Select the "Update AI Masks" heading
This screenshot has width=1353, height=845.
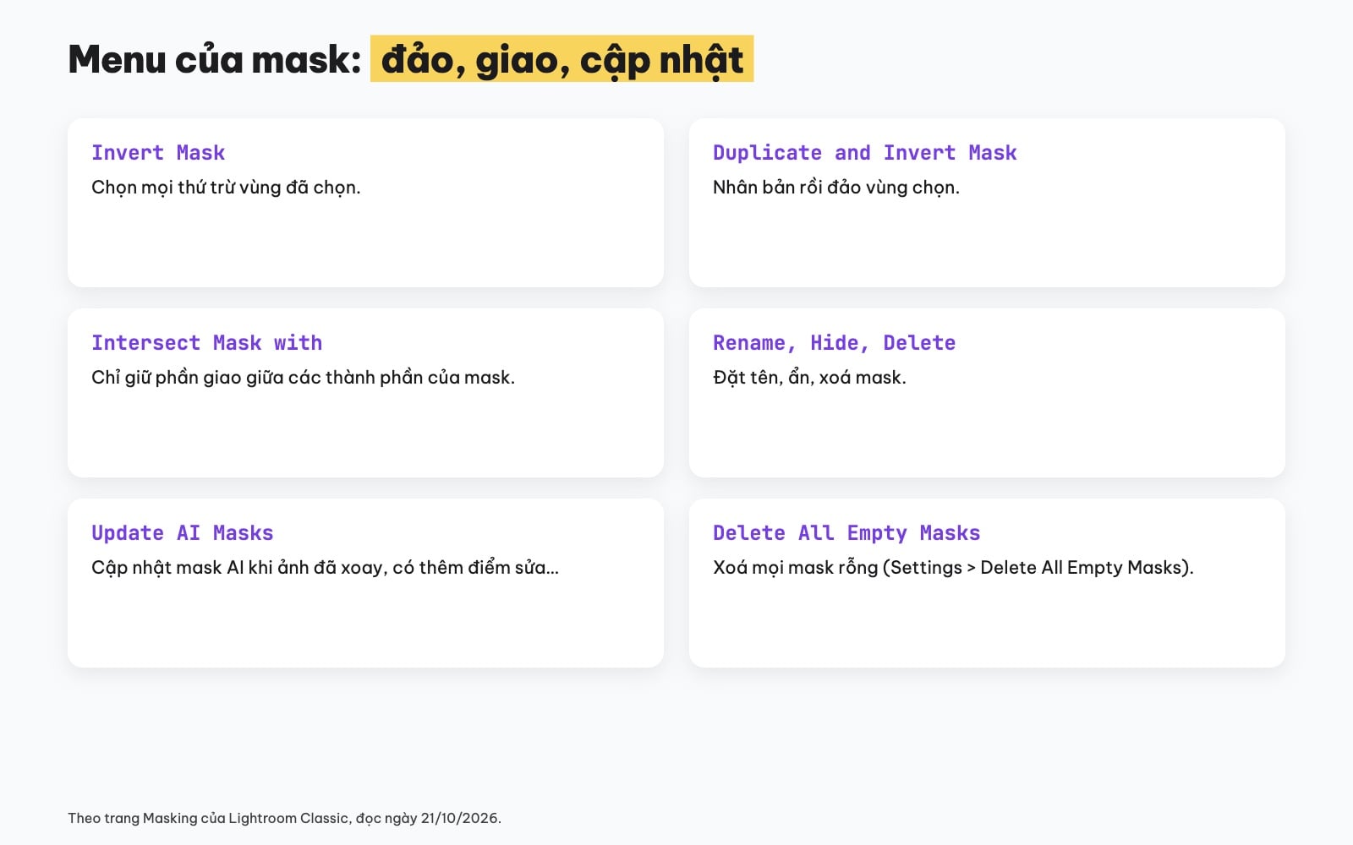coord(183,533)
